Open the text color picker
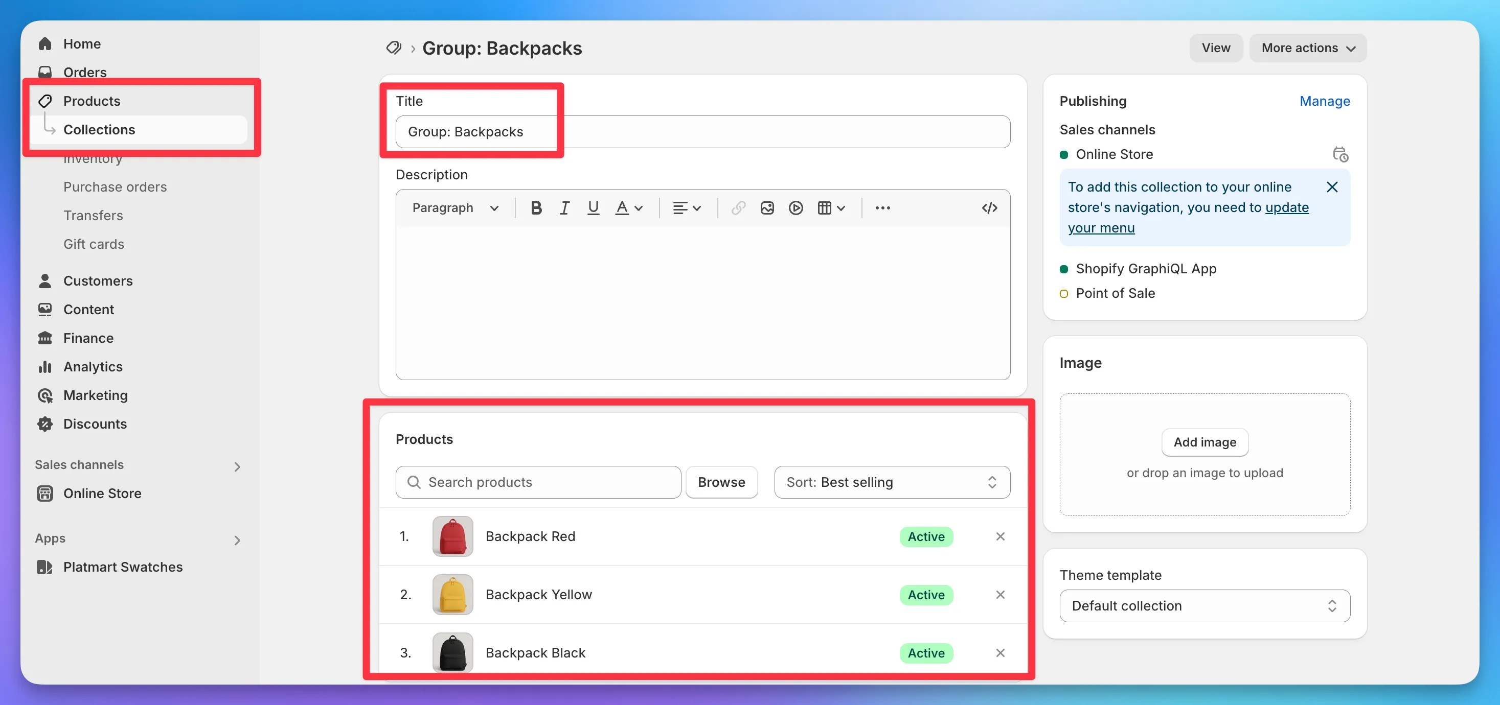1500x705 pixels. 629,207
